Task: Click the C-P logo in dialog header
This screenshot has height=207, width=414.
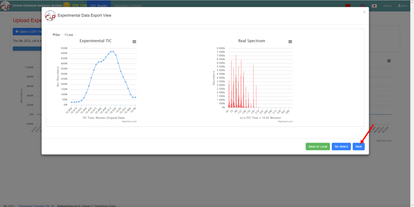Action: tap(50, 15)
